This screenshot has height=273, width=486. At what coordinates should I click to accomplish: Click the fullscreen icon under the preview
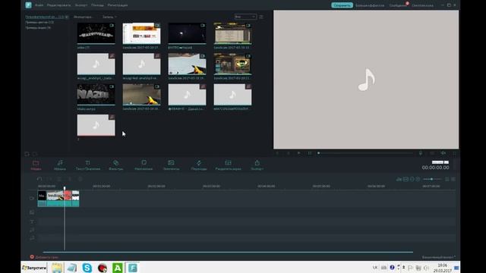454,153
